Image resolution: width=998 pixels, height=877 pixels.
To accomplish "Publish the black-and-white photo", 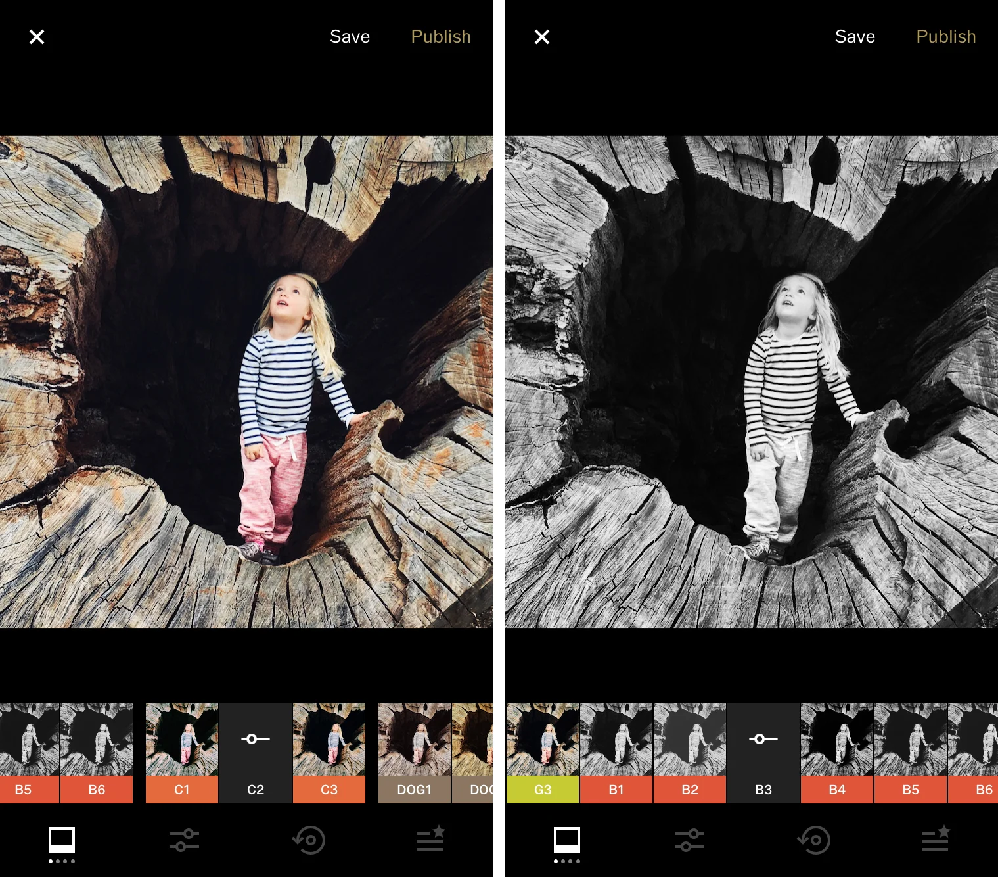I will click(x=946, y=36).
